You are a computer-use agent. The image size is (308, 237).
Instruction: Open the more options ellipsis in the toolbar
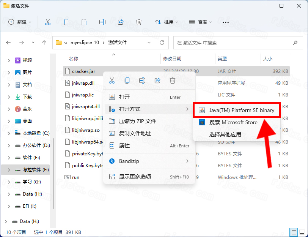tap(225, 22)
